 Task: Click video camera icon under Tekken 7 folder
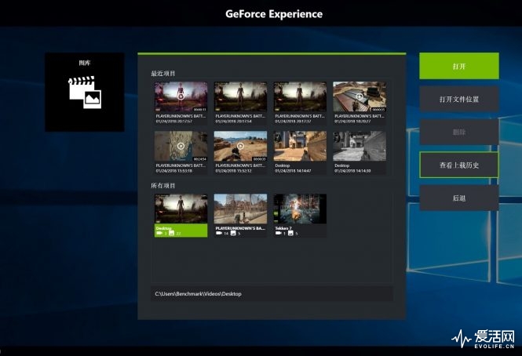(x=279, y=233)
